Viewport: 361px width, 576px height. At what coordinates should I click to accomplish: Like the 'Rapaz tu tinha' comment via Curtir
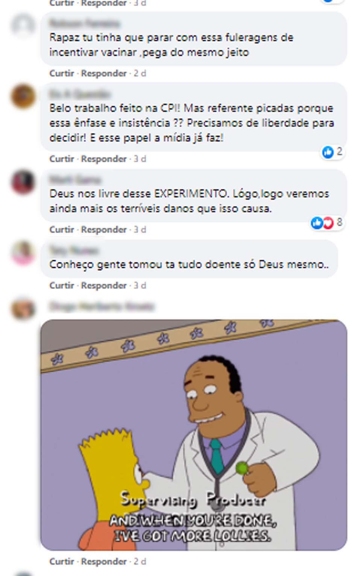click(62, 73)
